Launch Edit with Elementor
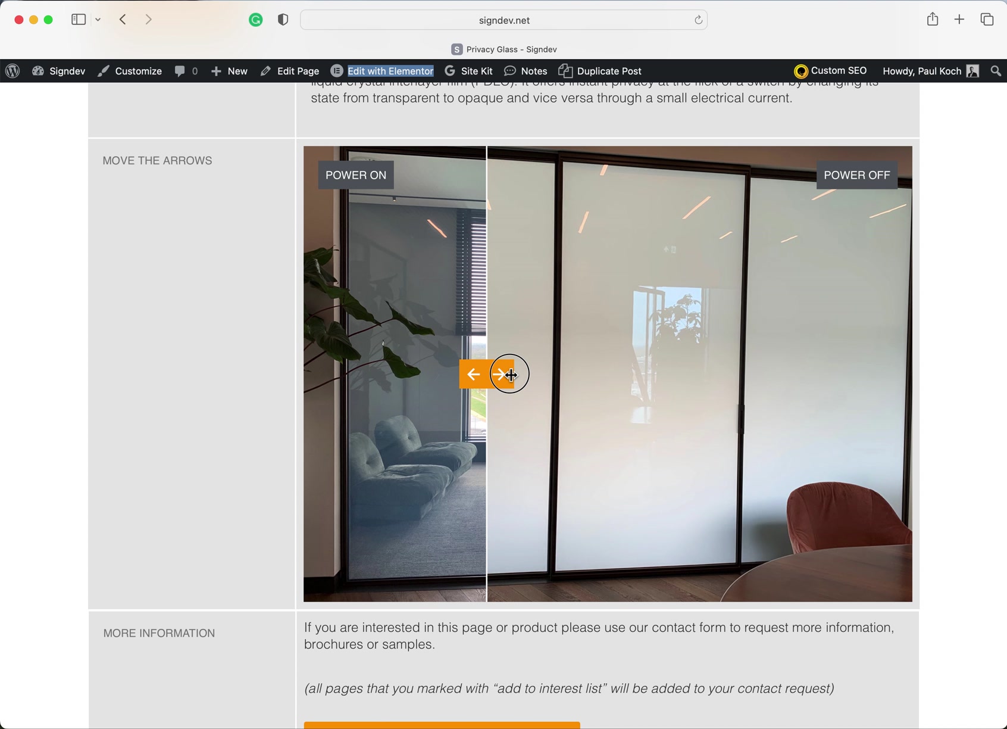 tap(383, 71)
